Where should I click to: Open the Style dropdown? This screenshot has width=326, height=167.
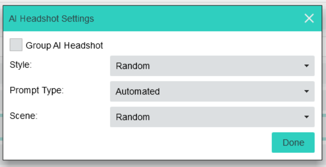(x=212, y=66)
